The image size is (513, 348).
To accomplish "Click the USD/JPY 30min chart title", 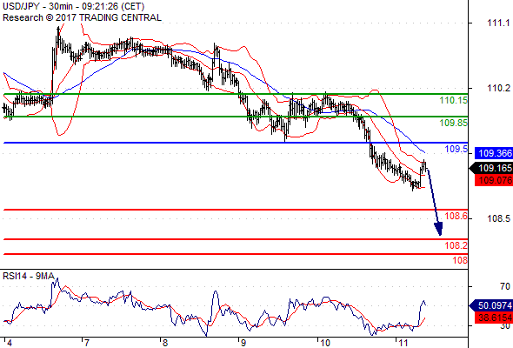I will (x=73, y=6).
